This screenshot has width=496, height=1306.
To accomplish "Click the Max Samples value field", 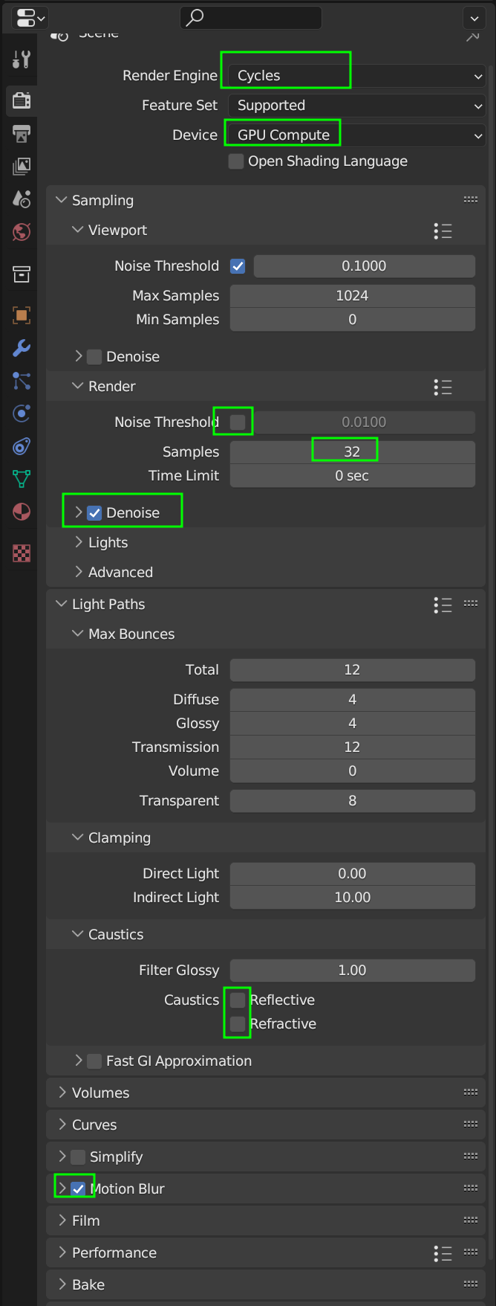I will tap(352, 296).
